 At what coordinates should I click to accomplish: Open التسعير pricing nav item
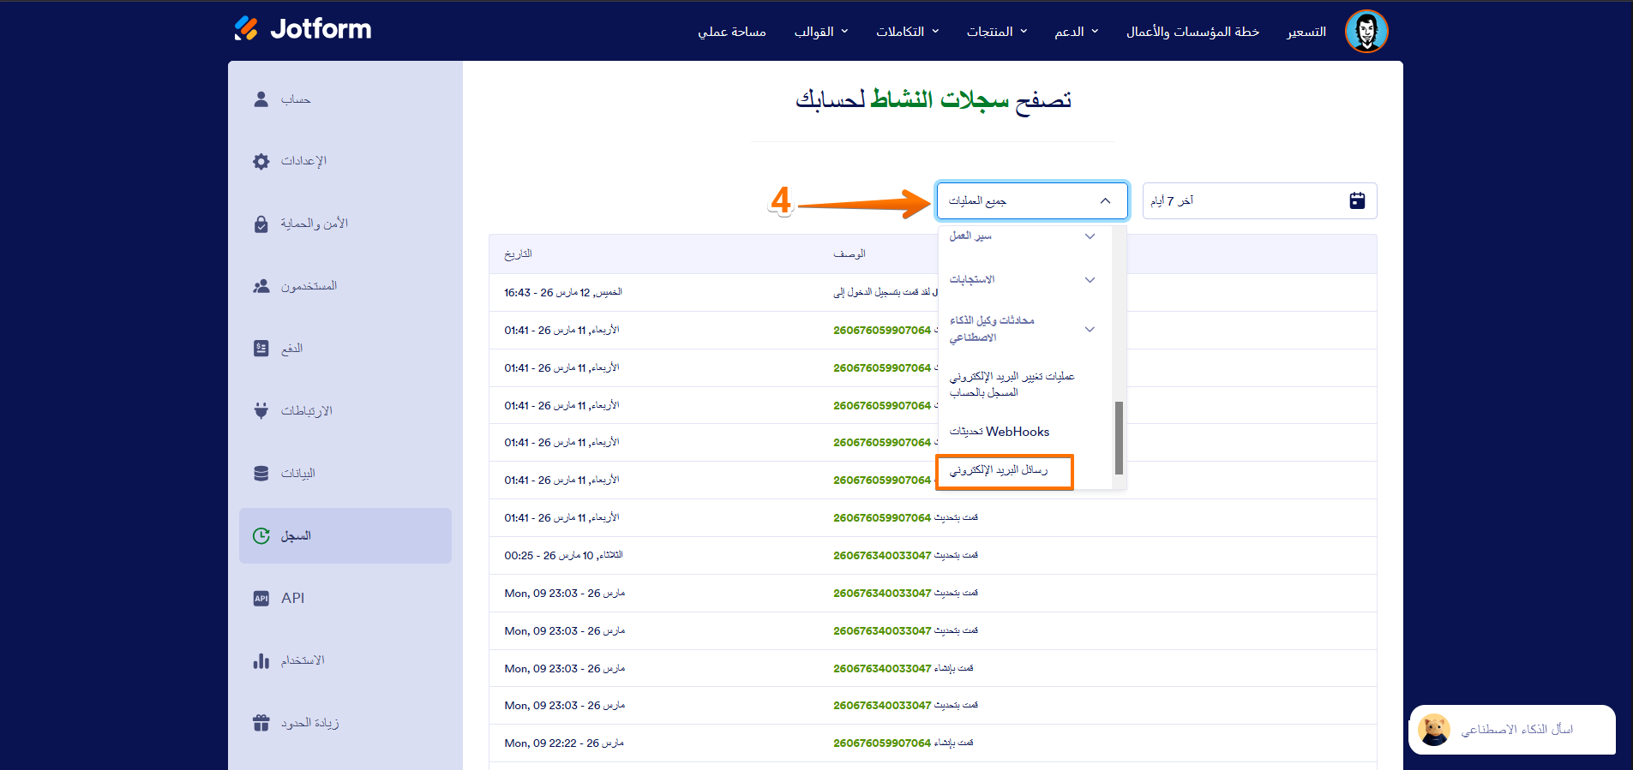coord(1306,32)
